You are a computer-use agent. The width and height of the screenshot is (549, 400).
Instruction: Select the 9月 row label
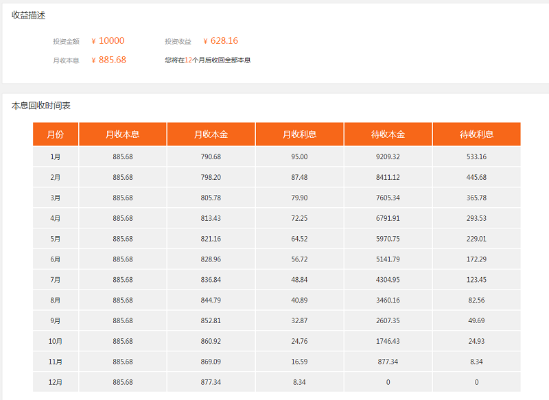[56, 320]
